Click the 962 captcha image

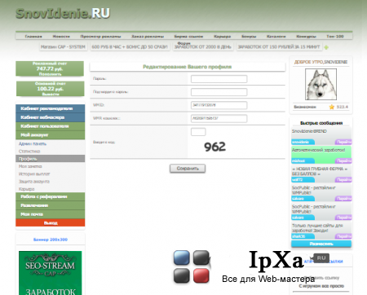[x=214, y=147]
